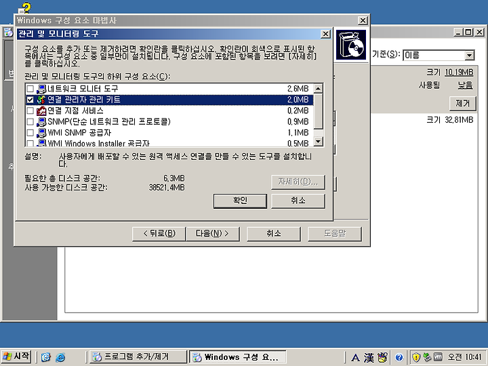This screenshot has width=488, height=366.
Task: Select the 연결 지점 서비스 row text
Action: 75,110
